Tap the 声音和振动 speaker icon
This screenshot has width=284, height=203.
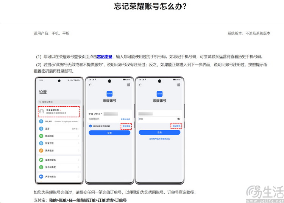[41, 176]
